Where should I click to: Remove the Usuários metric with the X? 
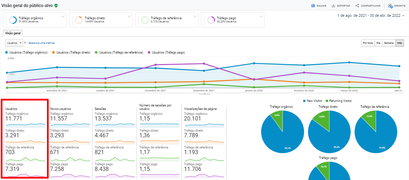[25, 43]
